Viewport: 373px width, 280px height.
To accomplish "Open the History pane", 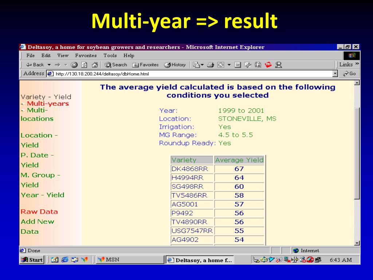I will coord(175,65).
